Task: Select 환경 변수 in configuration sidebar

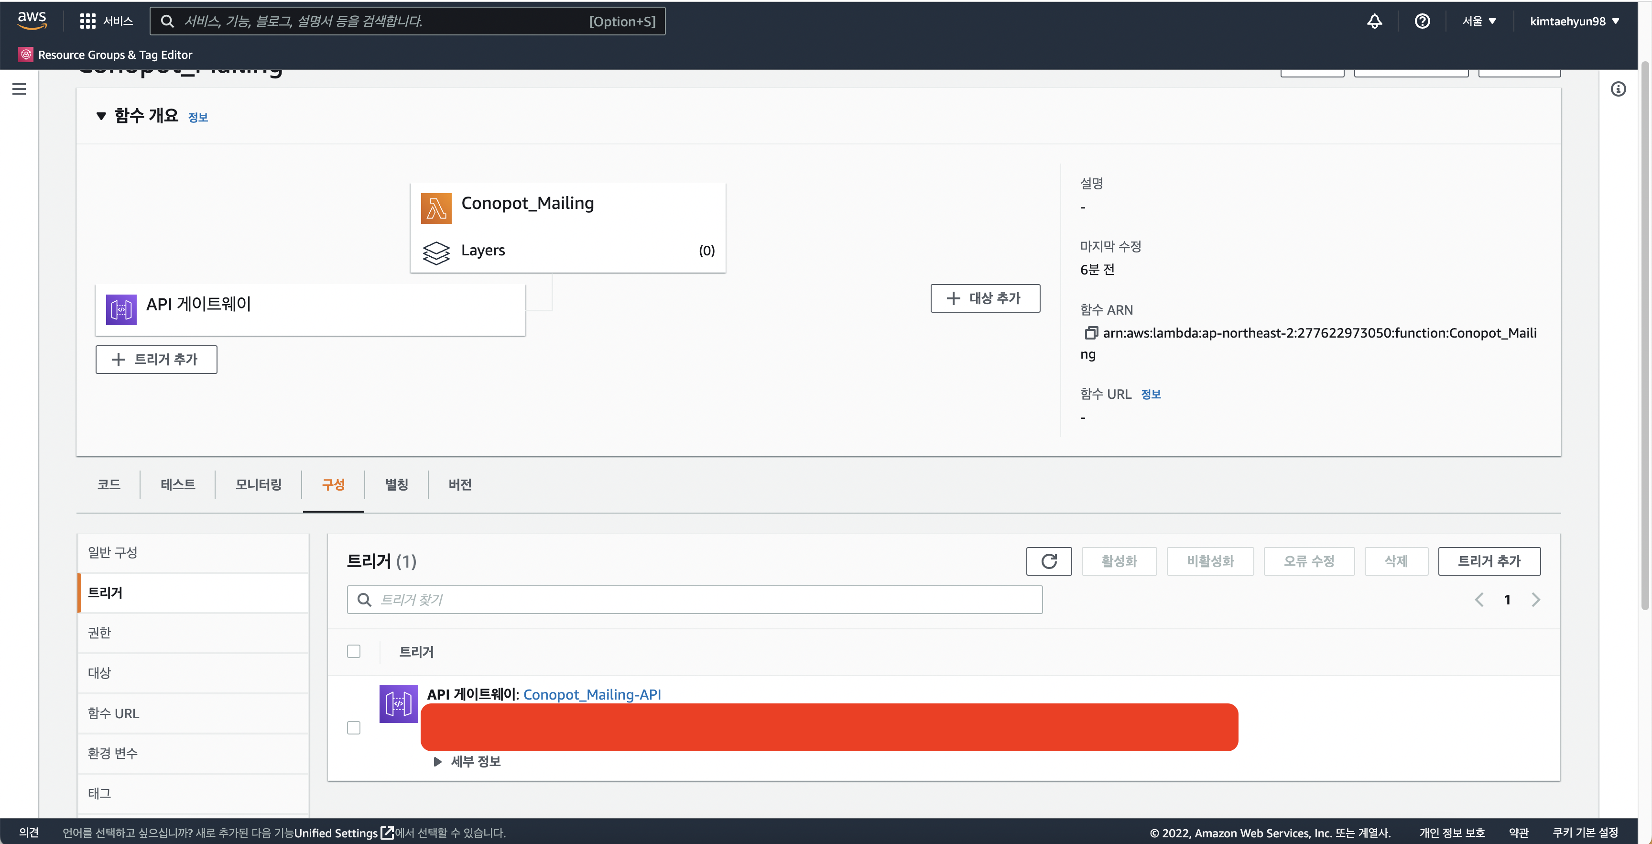Action: pos(113,753)
